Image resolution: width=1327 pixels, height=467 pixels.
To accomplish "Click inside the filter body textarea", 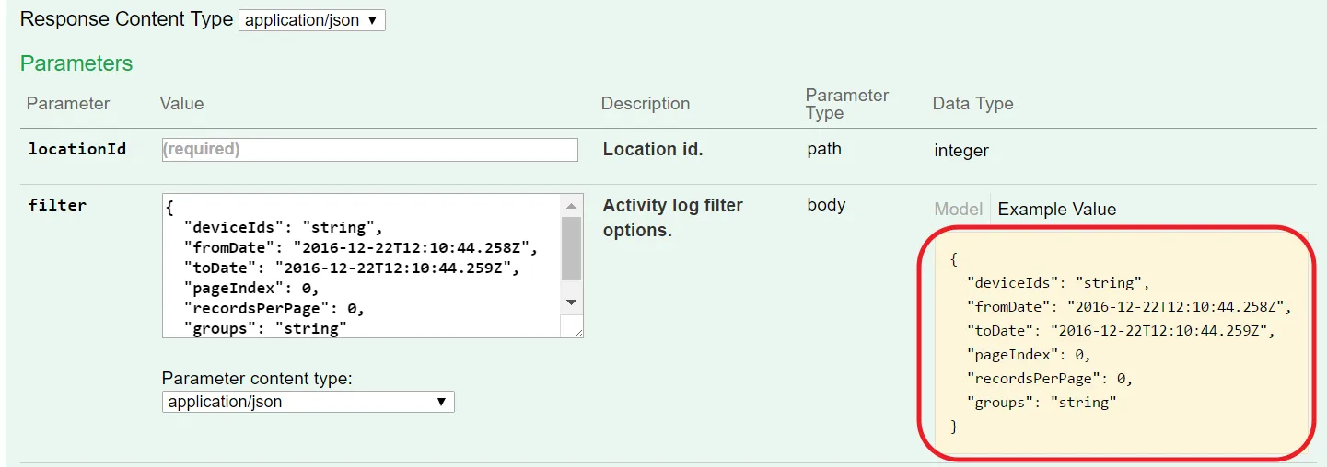I will [x=361, y=266].
